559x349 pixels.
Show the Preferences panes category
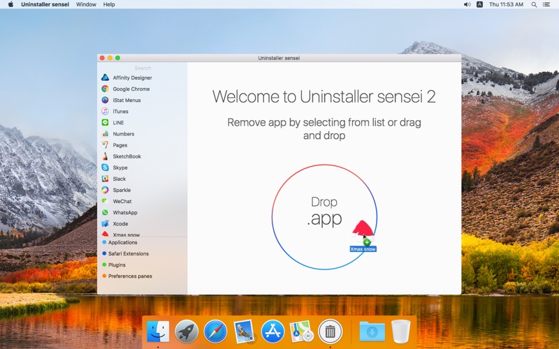[x=130, y=276]
